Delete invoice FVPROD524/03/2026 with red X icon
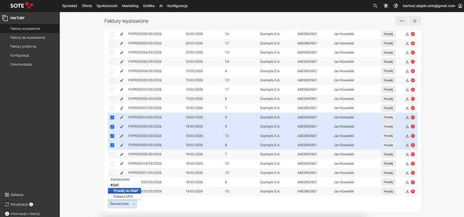This screenshot has height=217, width=464. [x=413, y=53]
